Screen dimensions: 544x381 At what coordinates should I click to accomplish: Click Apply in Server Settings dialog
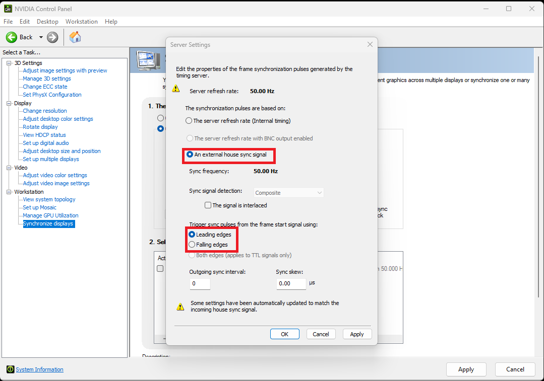pos(357,334)
